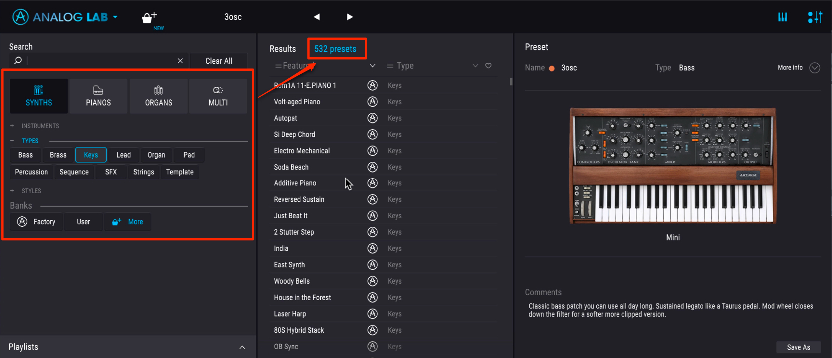832x358 pixels.
Task: Open the keyboard view icon in the top right
Action: click(x=783, y=17)
